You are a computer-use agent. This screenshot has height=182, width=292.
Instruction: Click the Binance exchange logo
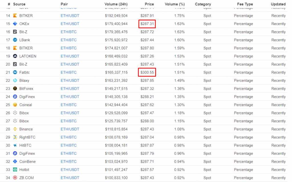click(x=15, y=129)
